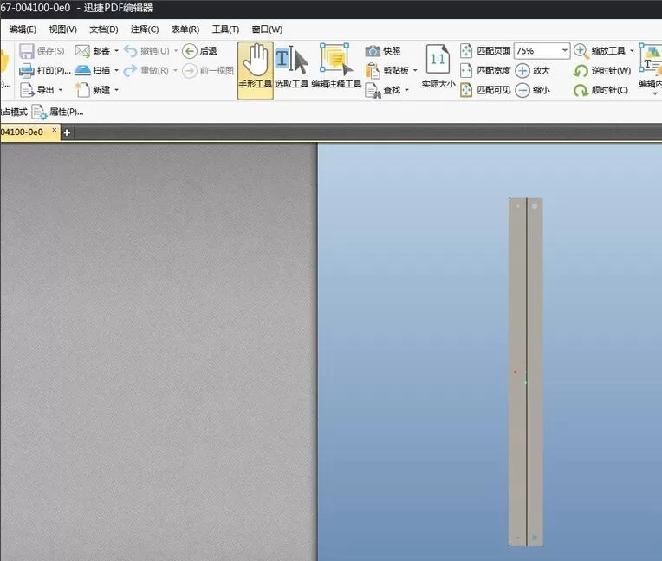This screenshot has height=561, width=662.
Task: Rotate clockwise (顺时针)
Action: tap(600, 90)
